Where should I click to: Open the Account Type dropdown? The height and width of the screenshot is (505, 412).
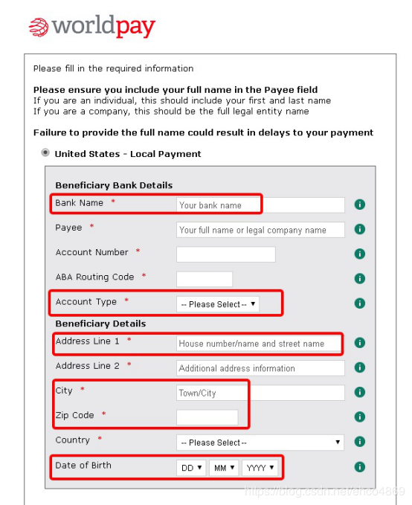tap(218, 304)
